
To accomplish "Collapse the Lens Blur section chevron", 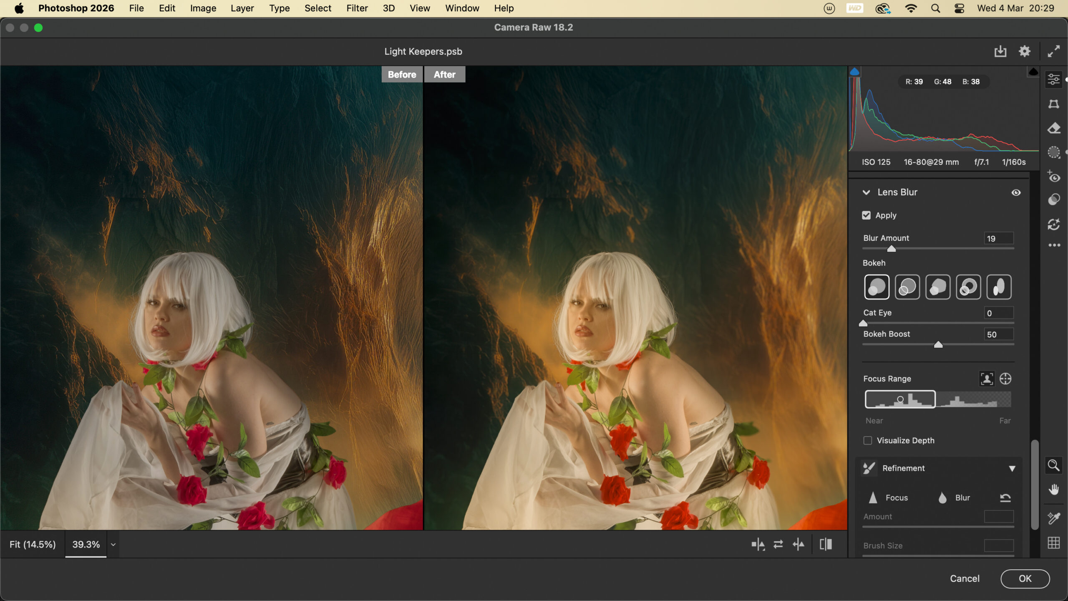I will tap(866, 192).
